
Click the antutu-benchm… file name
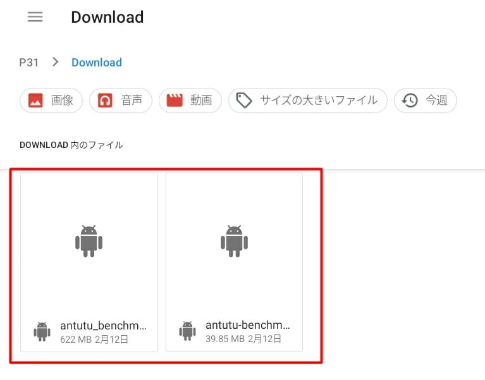tap(248, 326)
